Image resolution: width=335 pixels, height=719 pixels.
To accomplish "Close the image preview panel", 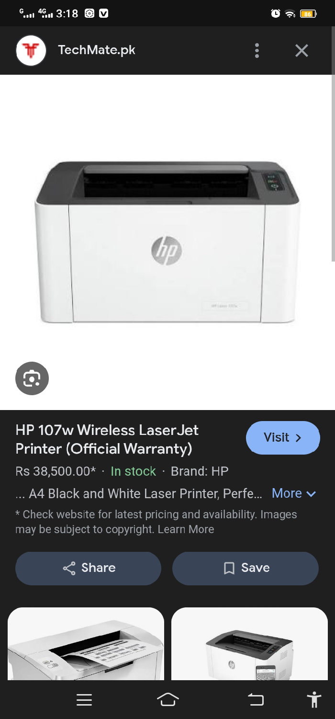I will [301, 50].
